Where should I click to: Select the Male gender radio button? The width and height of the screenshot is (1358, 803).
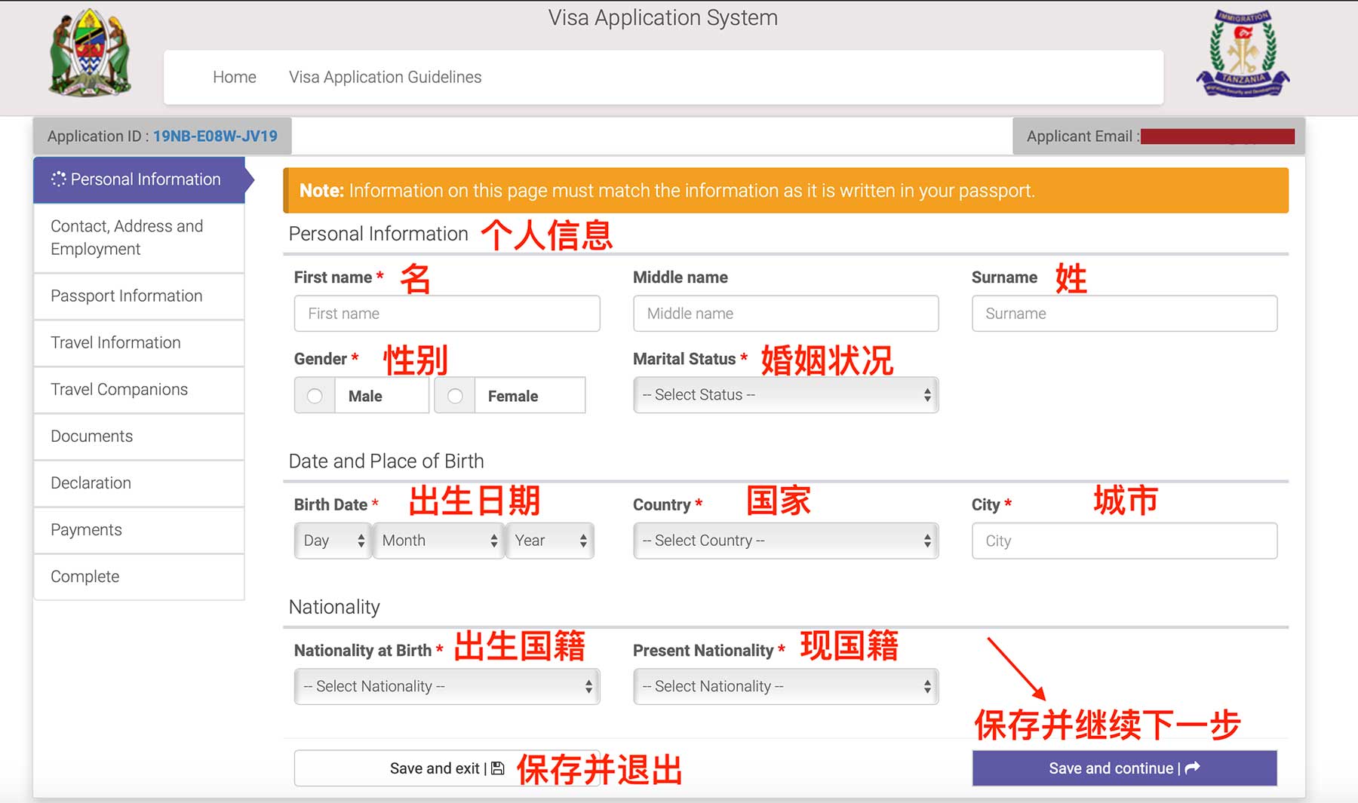tap(315, 396)
